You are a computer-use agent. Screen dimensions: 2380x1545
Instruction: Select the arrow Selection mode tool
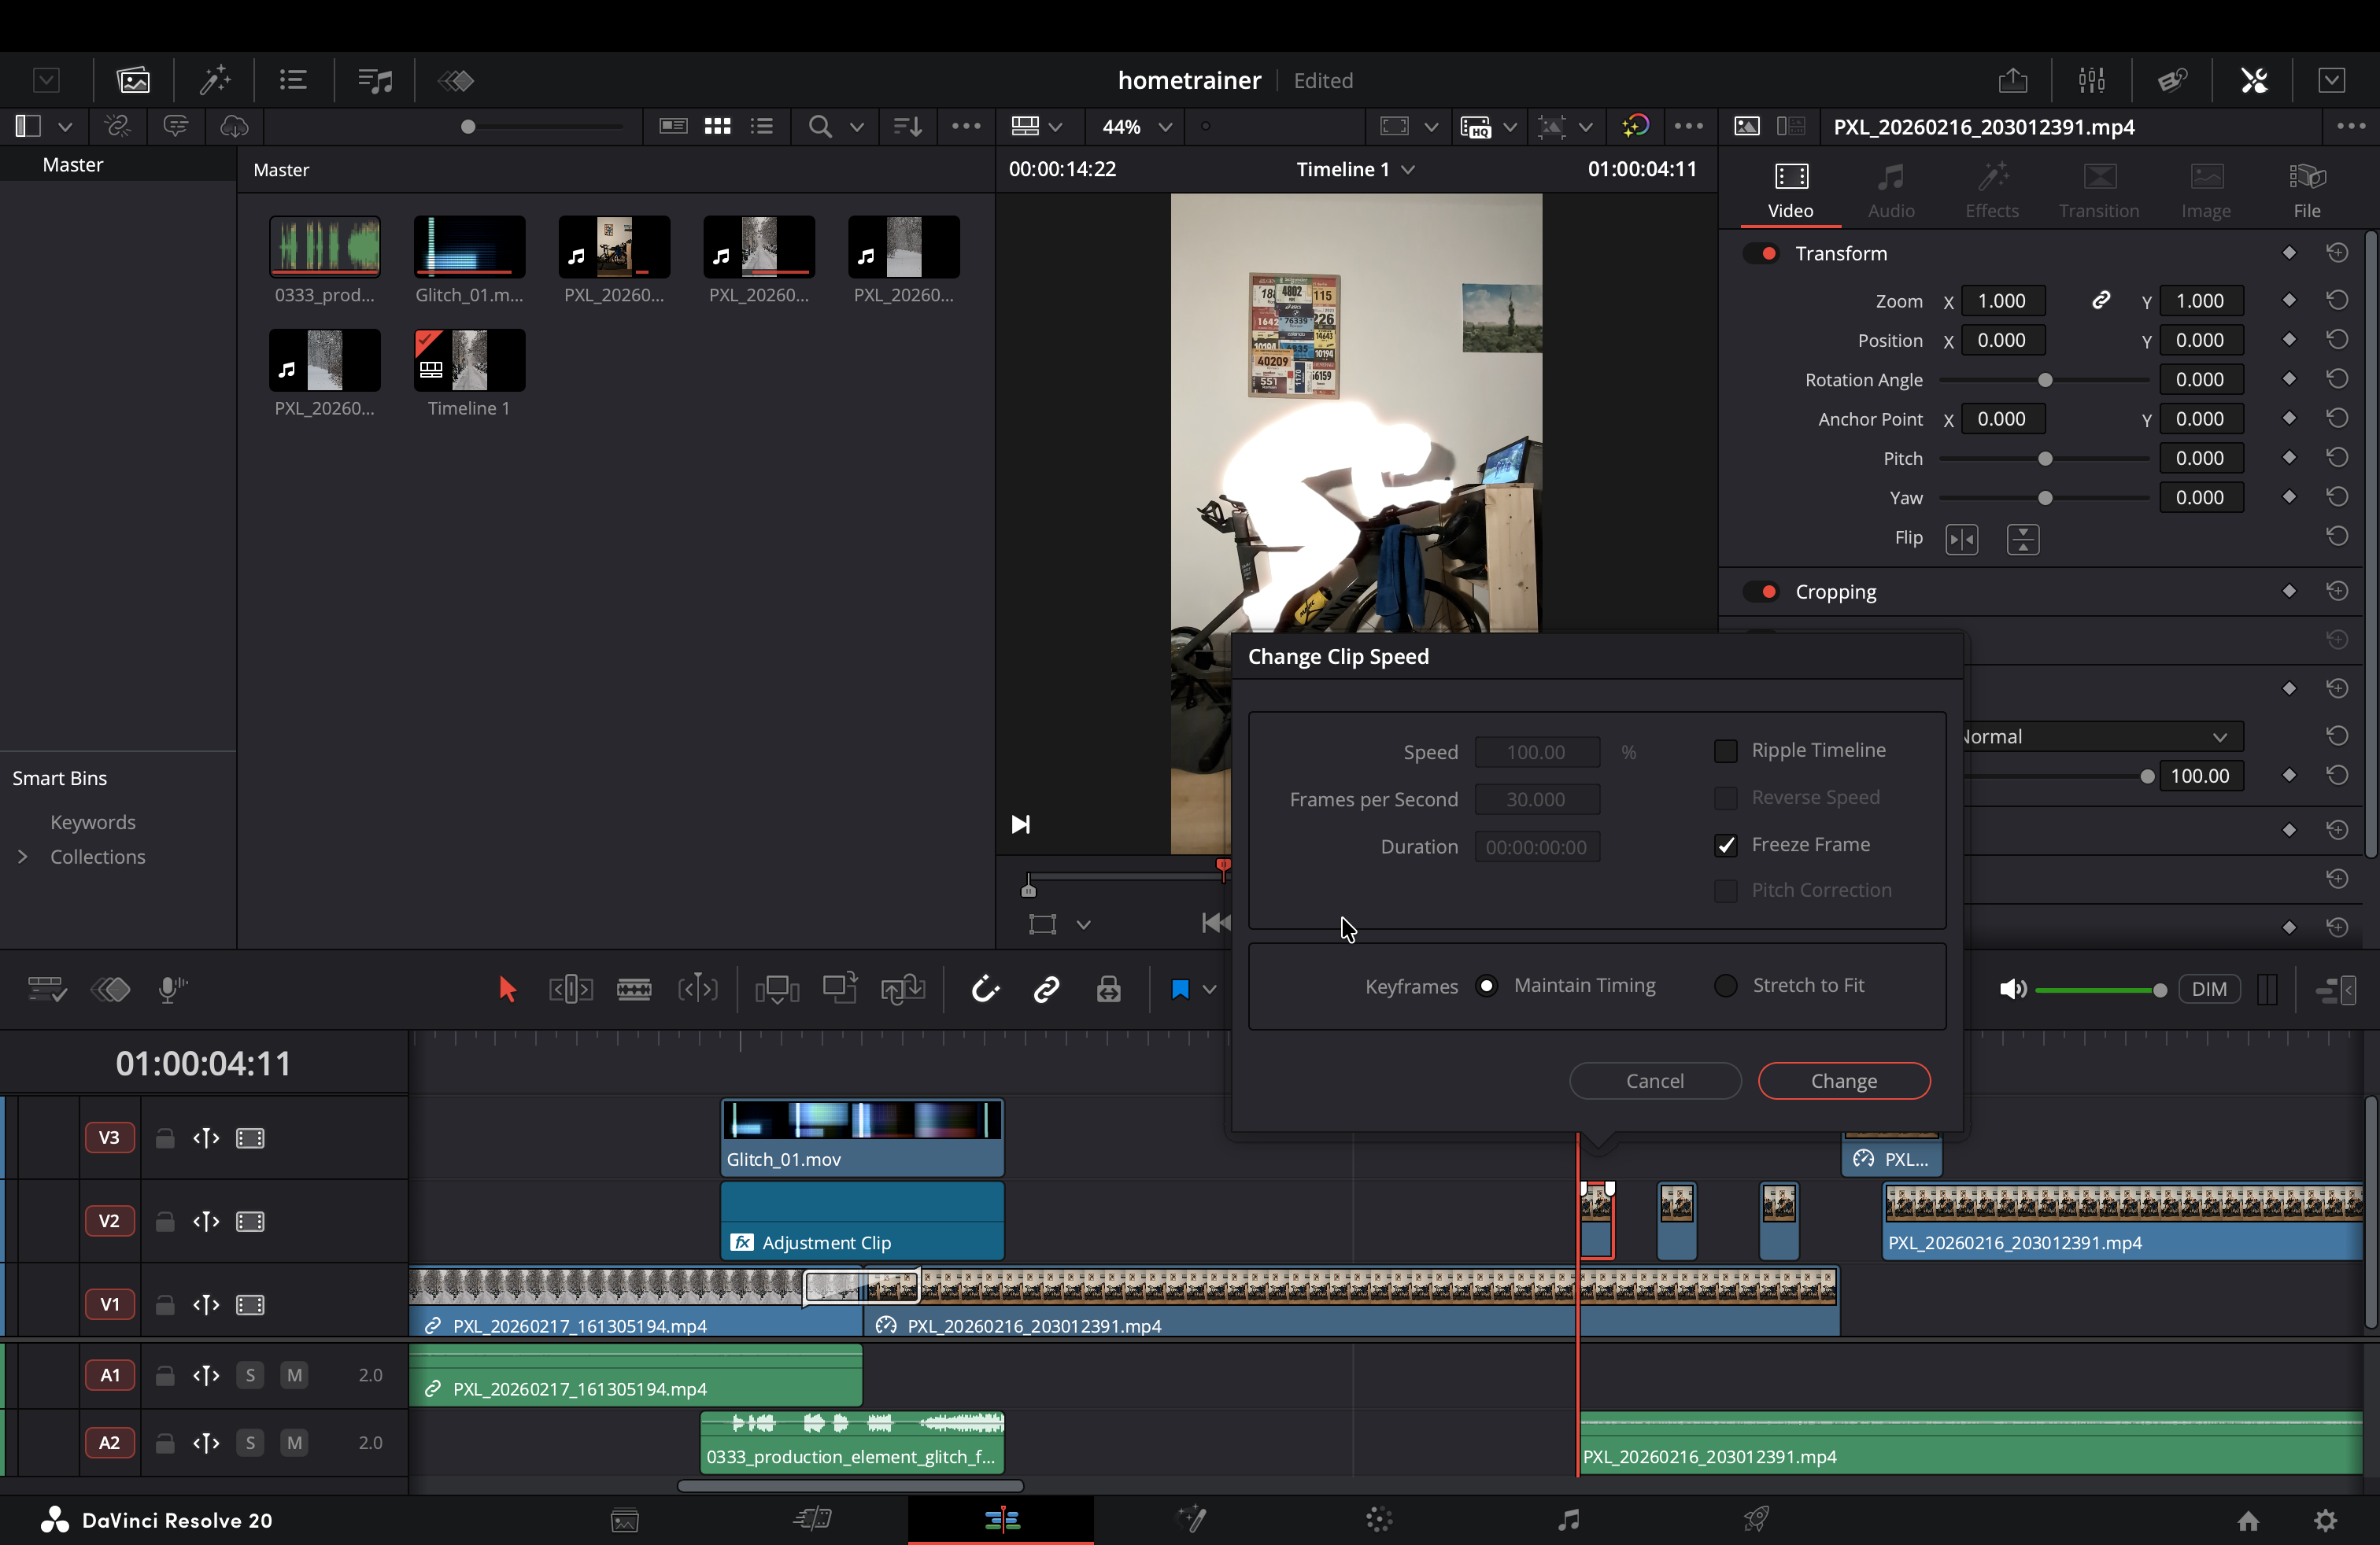coord(507,988)
